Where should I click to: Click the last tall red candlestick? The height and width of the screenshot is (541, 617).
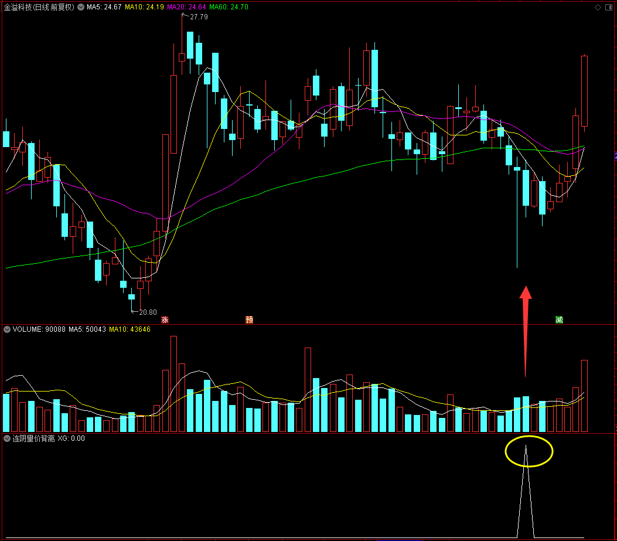tap(584, 91)
